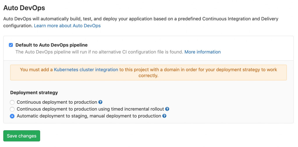Open Learn more about Auto DevOps link
Screen dimensions: 298x147
coord(67,26)
